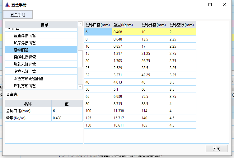Click weight value 1.317
Screen dimensions: 234x158
(126, 54)
